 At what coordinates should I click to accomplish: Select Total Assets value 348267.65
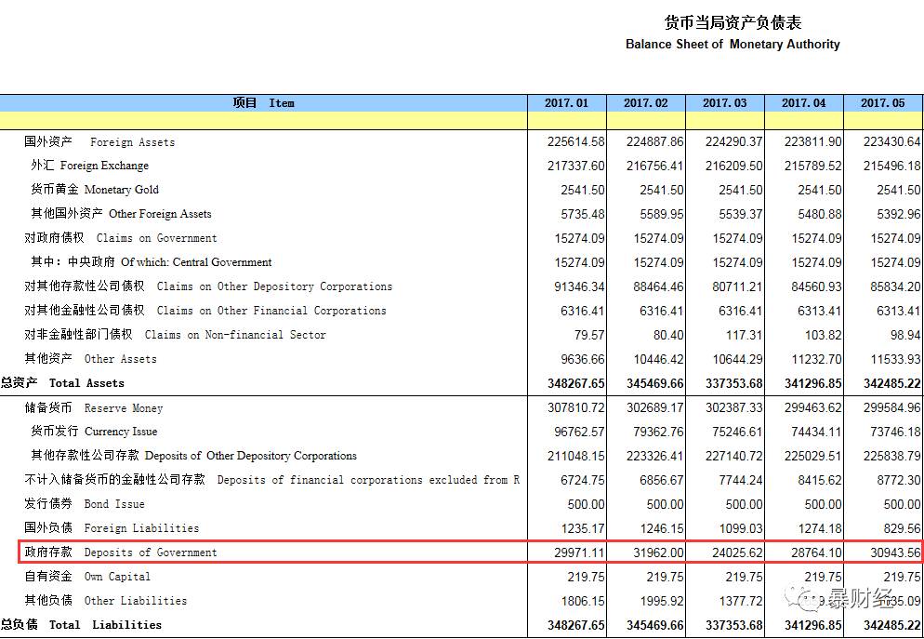point(575,384)
